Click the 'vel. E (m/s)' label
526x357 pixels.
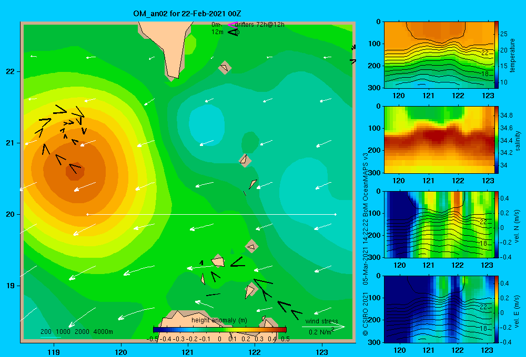click(517, 311)
